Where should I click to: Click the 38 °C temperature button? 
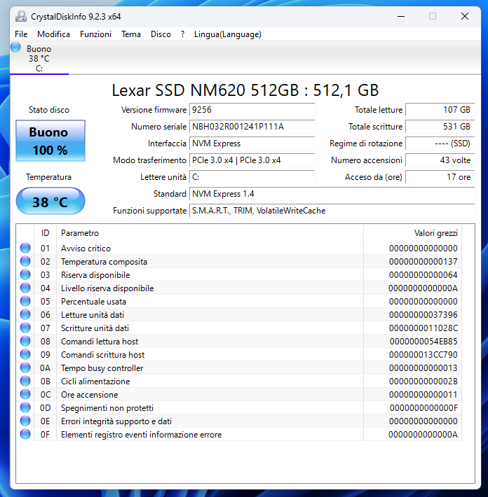click(50, 202)
